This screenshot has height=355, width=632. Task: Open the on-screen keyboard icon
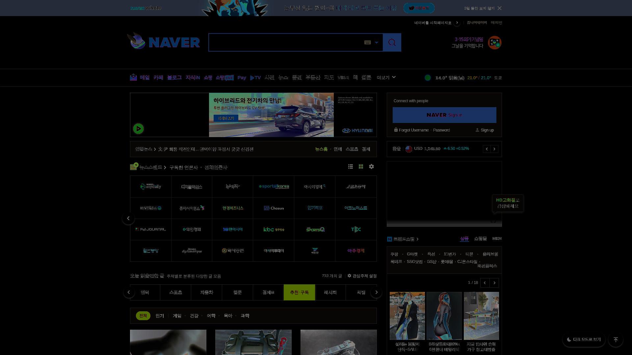coord(368,42)
